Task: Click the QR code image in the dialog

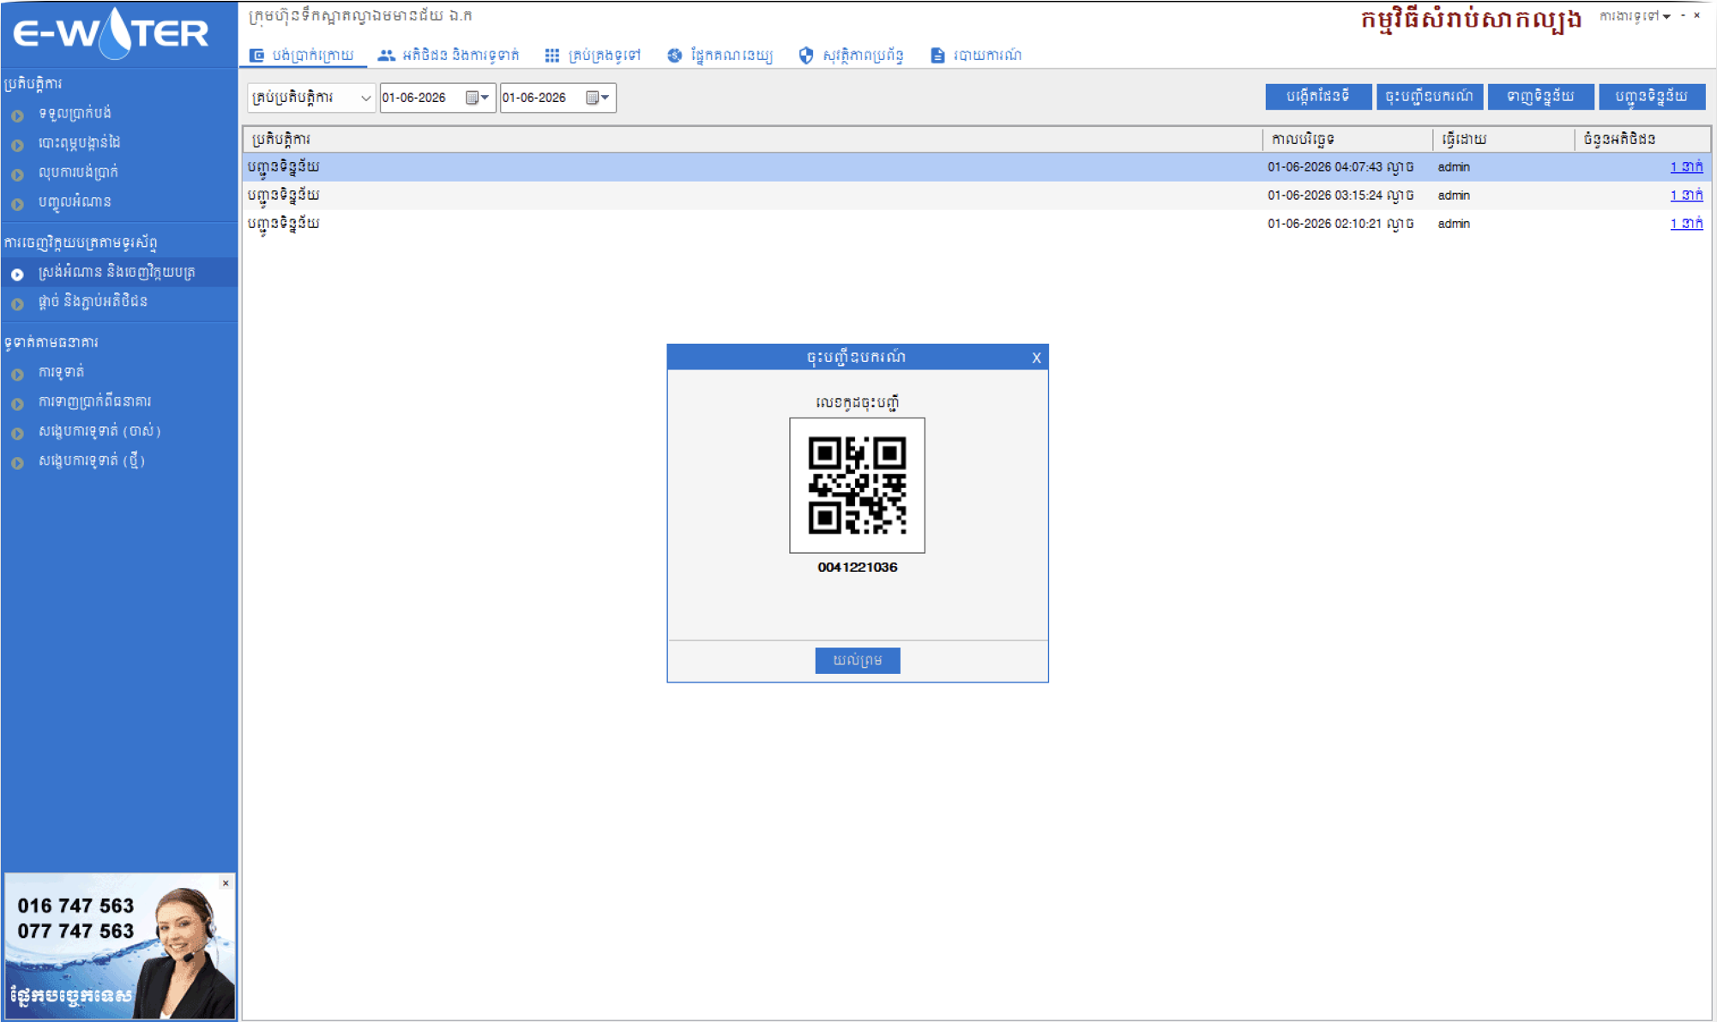Action: [858, 485]
